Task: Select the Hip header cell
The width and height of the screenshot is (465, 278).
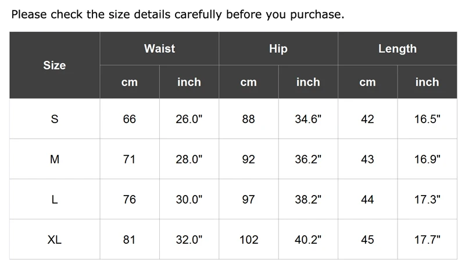Action: pyautogui.click(x=278, y=49)
